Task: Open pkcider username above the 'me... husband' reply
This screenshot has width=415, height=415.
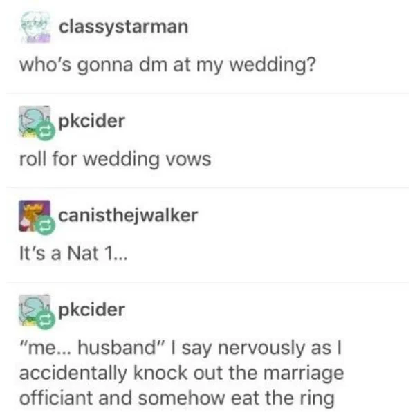Action: (91, 310)
